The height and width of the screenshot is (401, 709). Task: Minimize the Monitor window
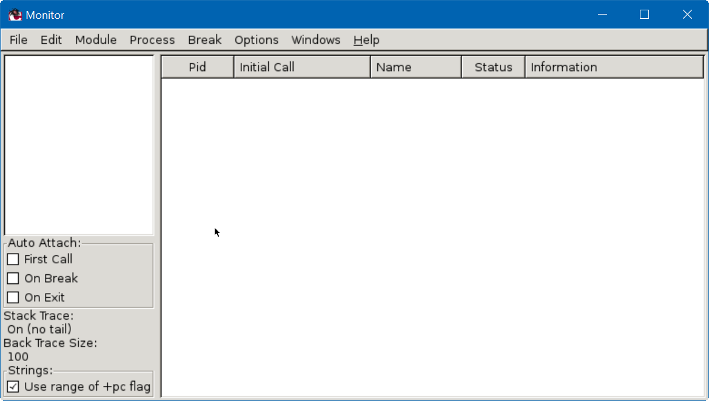pyautogui.click(x=602, y=15)
